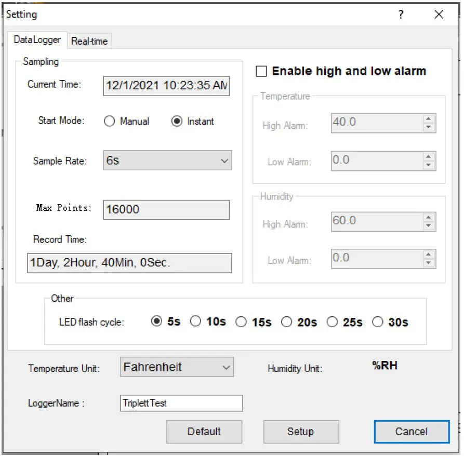Click the Record Time field

pyautogui.click(x=129, y=263)
